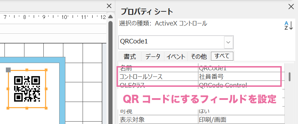Viewport: 298px width, 124px height.
Task: Click the A-Z sort properties icon
Action: click(x=289, y=25)
